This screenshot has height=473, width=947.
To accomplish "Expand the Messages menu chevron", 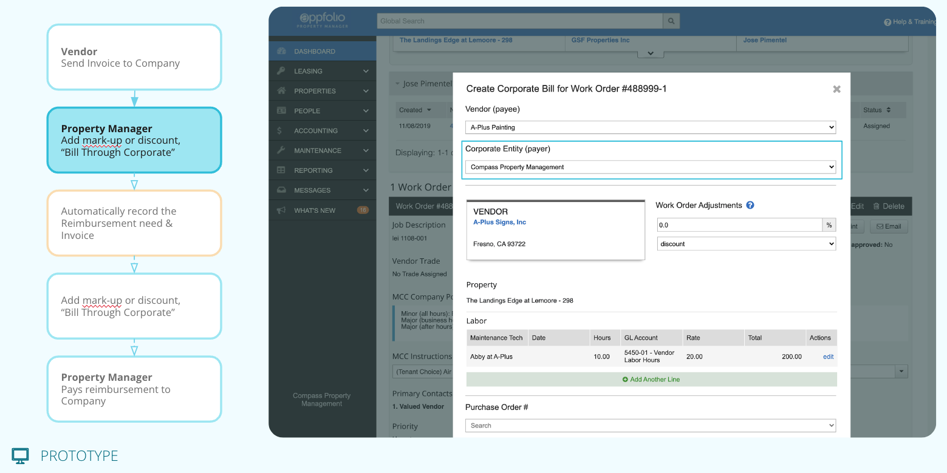I will click(366, 190).
